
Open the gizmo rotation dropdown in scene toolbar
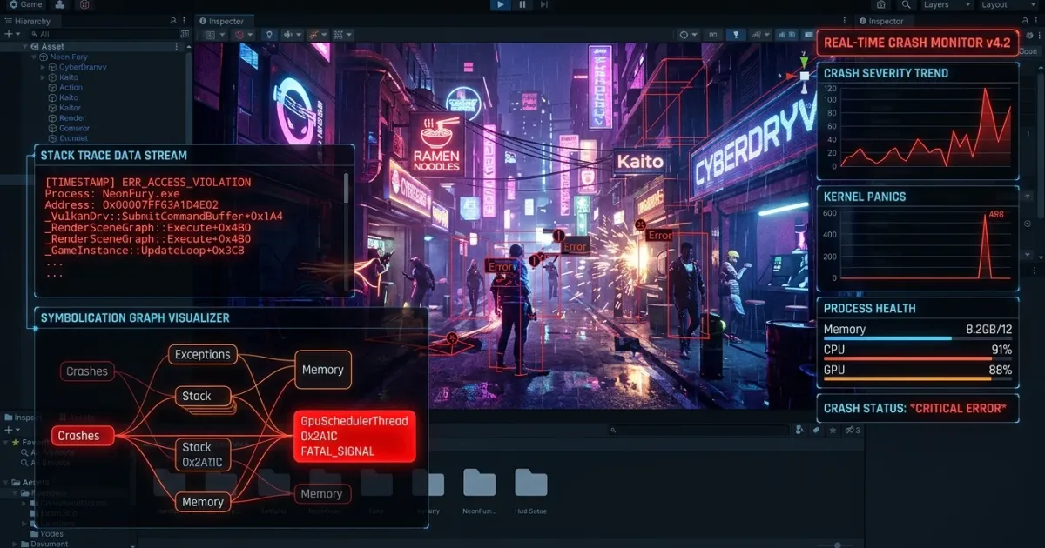(688, 35)
